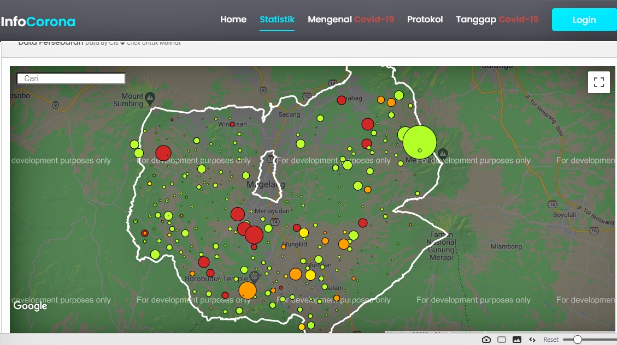
Task: Click route 14 shield beside Mertoyudan
Action: pos(275,222)
